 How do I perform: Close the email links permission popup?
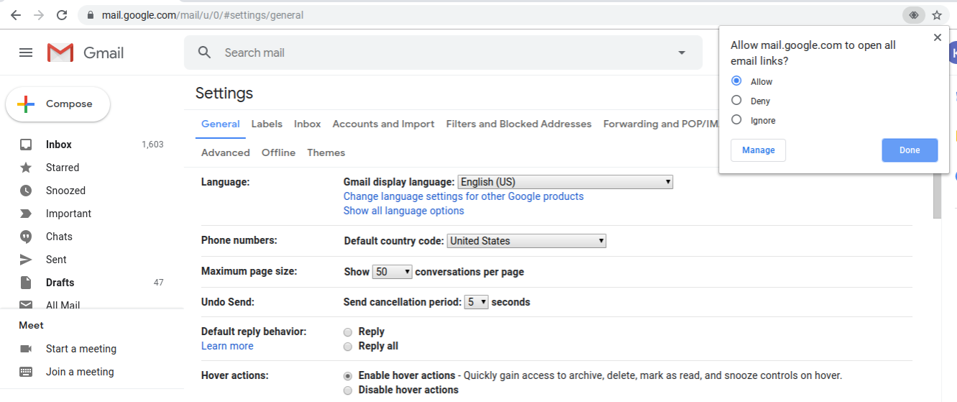[937, 37]
